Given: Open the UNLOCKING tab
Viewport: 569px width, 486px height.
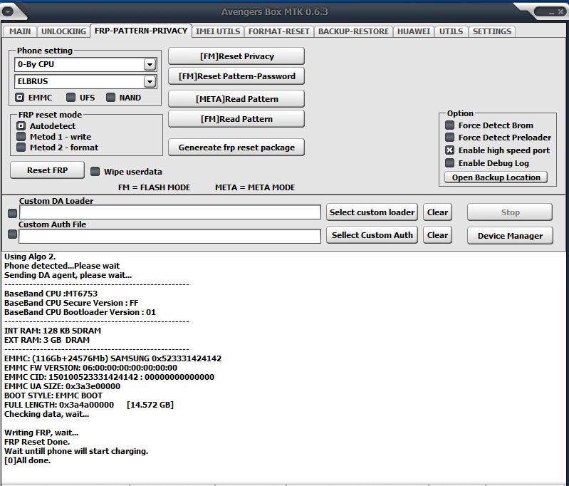Looking at the screenshot, I should click(63, 31).
